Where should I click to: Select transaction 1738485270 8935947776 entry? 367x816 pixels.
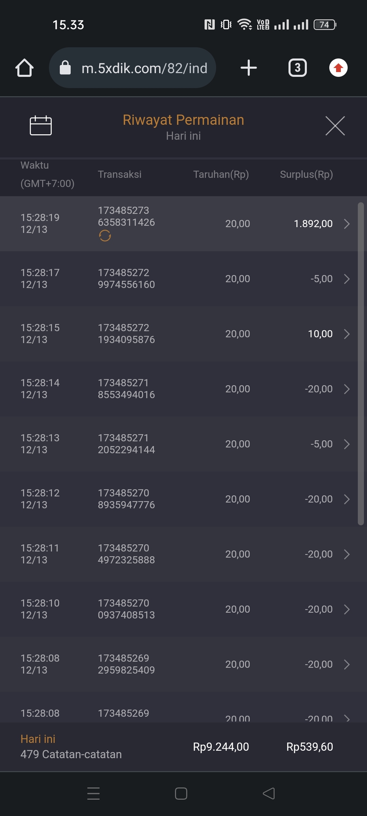click(x=126, y=499)
